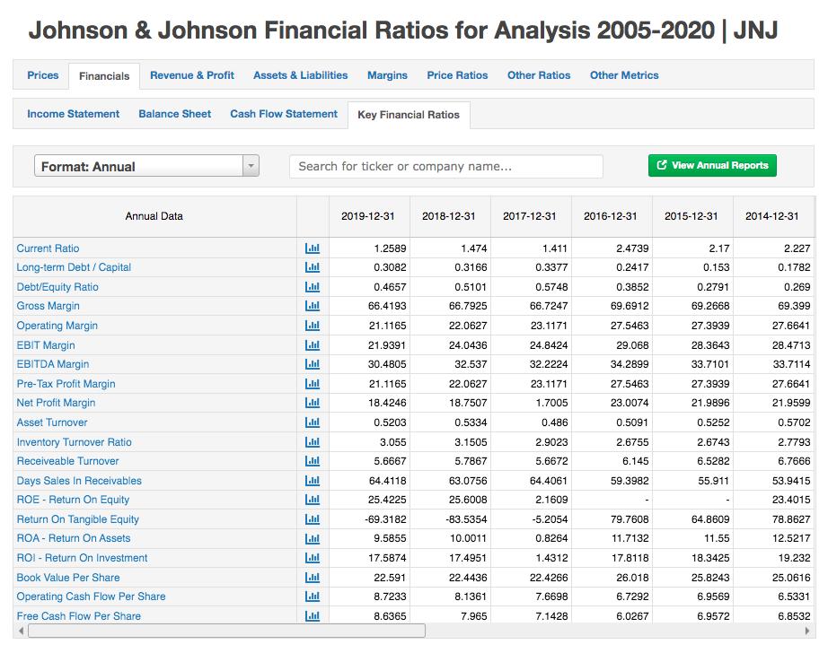Click the scrollbar right arrow

pos(806,631)
